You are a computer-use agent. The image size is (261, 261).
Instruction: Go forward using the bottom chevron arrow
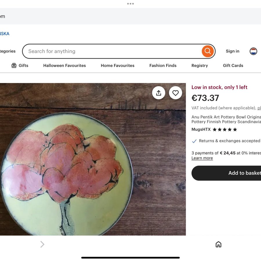(x=42, y=244)
